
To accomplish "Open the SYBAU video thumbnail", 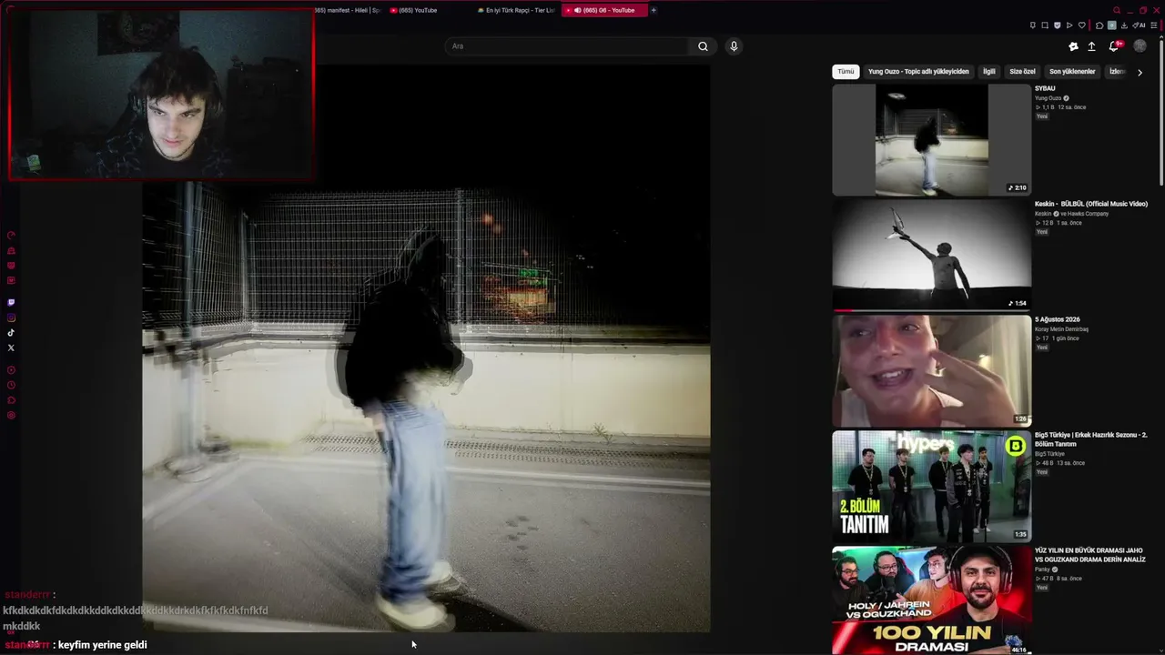I will [931, 140].
